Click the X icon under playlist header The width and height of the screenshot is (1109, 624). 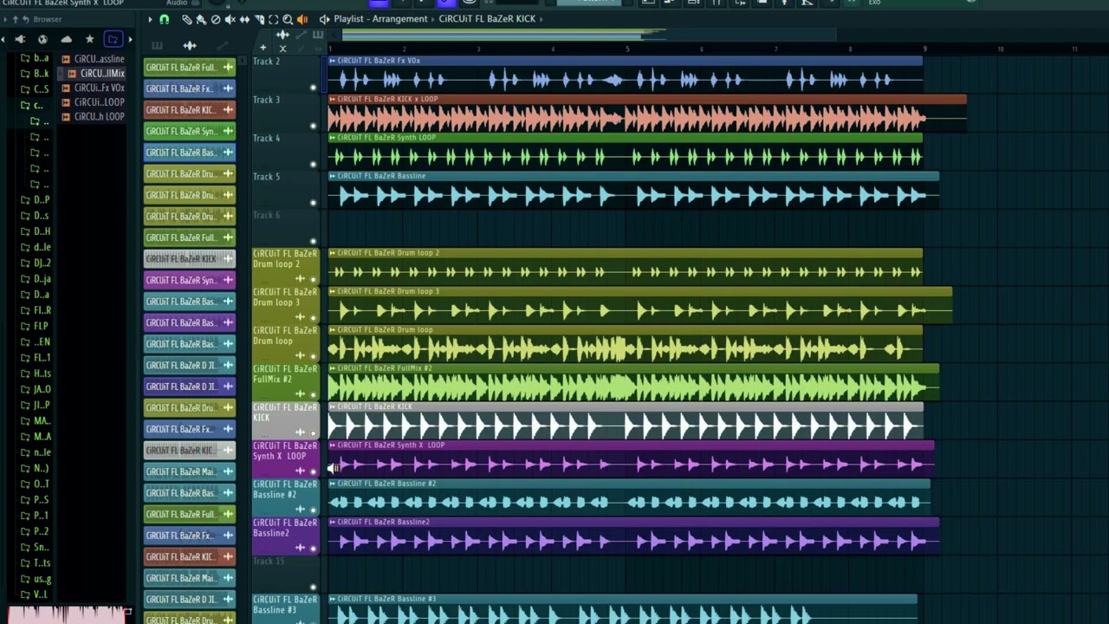(x=282, y=49)
